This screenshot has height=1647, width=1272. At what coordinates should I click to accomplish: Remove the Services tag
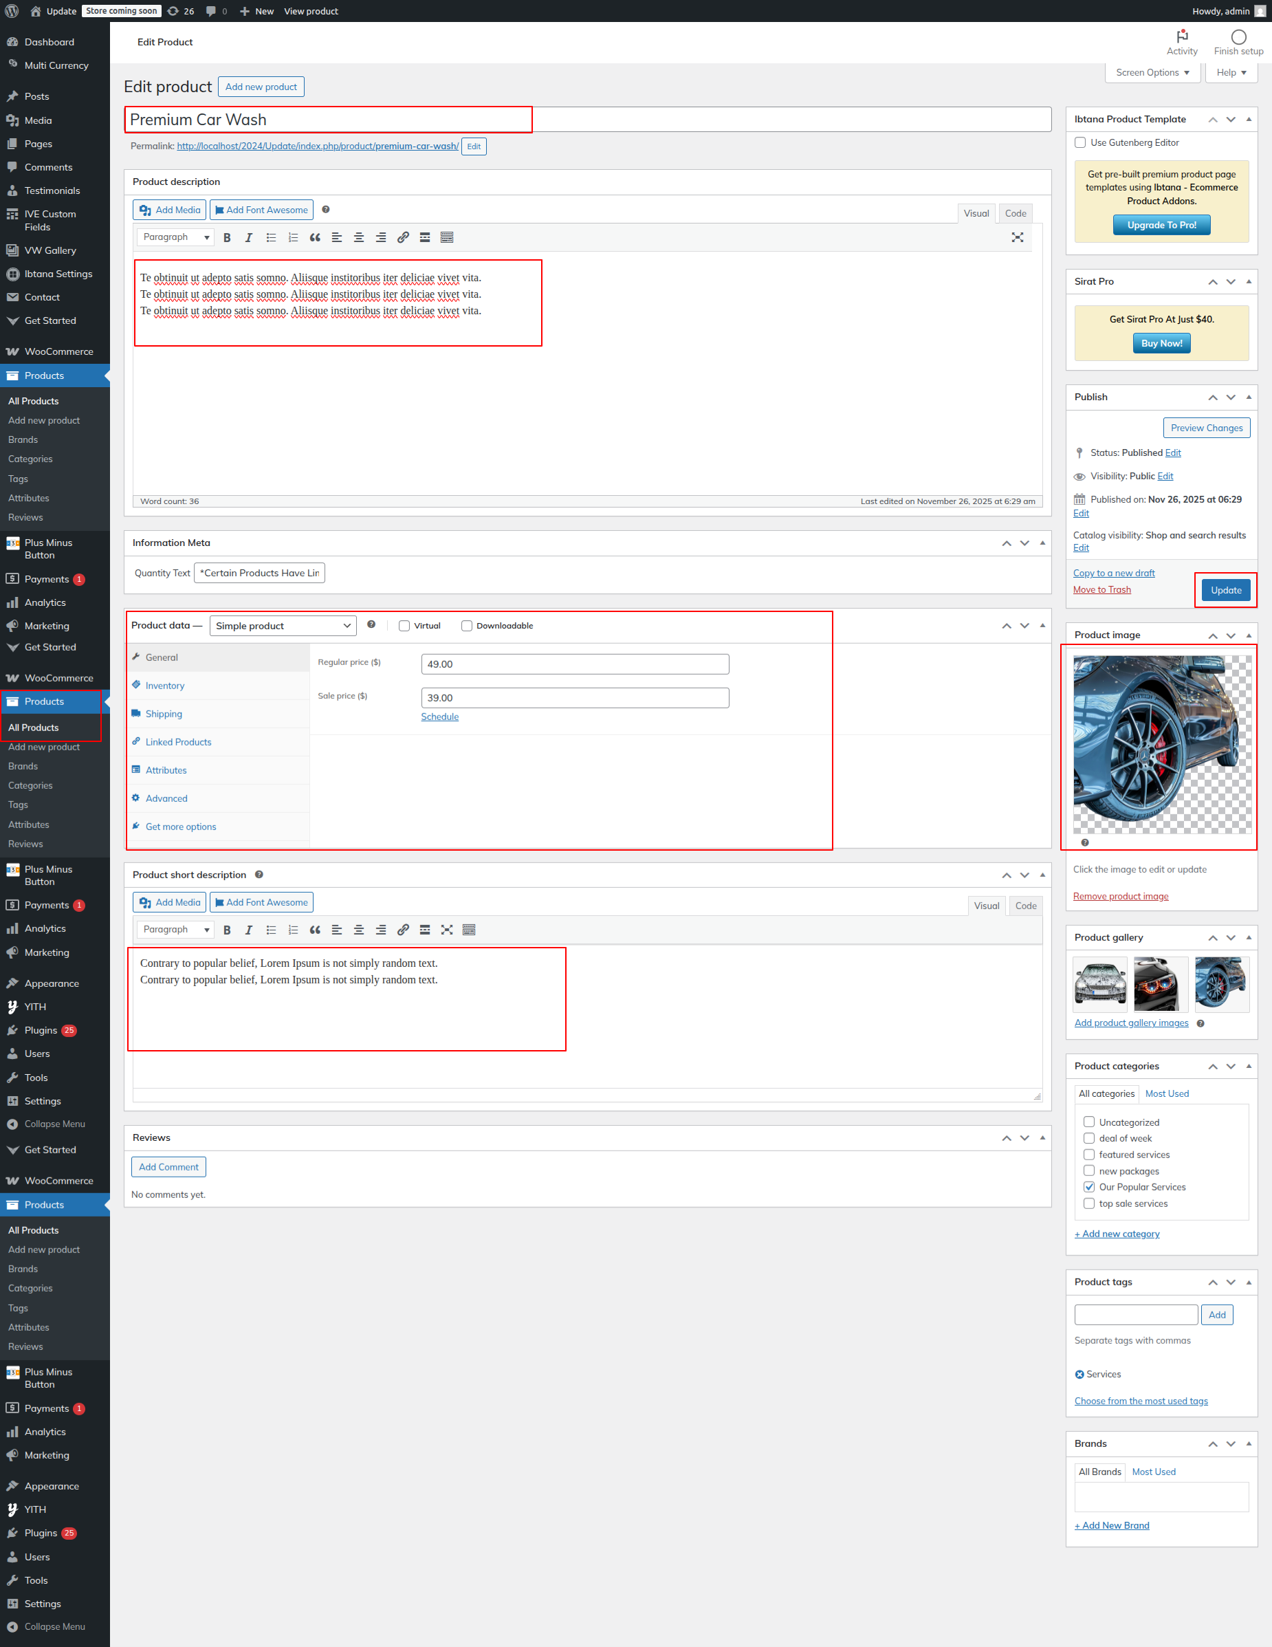tap(1079, 1374)
